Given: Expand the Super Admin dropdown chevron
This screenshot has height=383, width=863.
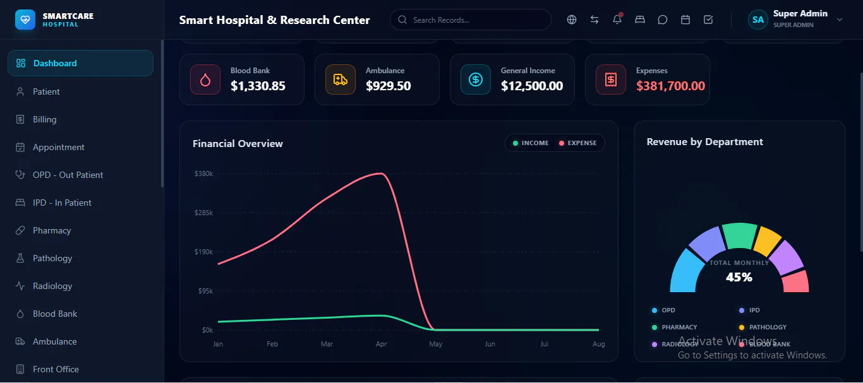Looking at the screenshot, I should pyautogui.click(x=840, y=20).
